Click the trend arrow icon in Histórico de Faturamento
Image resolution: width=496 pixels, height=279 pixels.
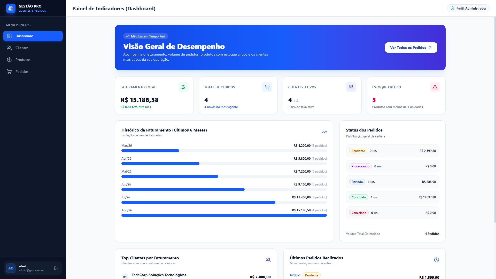click(x=324, y=132)
